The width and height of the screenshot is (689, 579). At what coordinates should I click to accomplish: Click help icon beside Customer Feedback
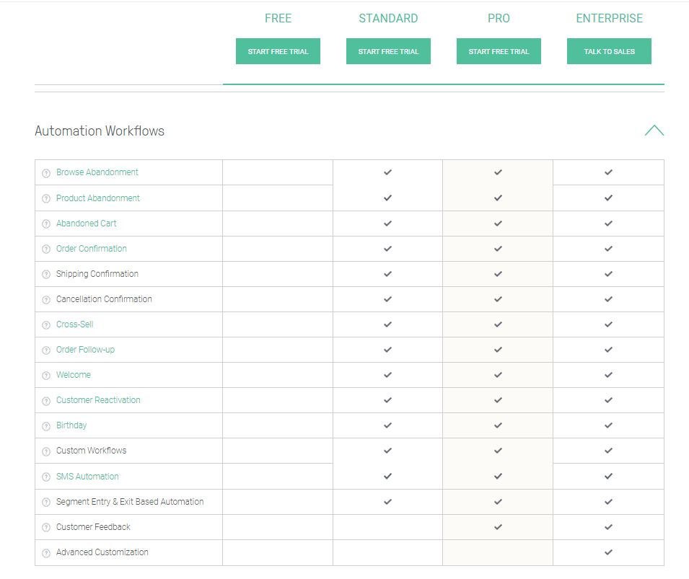(46, 528)
